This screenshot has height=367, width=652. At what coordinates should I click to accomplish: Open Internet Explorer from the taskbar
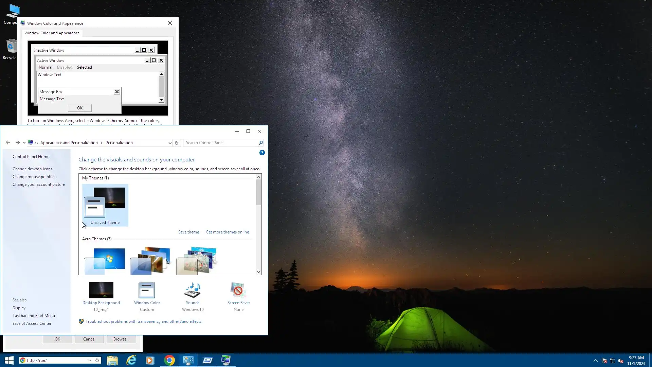click(131, 360)
